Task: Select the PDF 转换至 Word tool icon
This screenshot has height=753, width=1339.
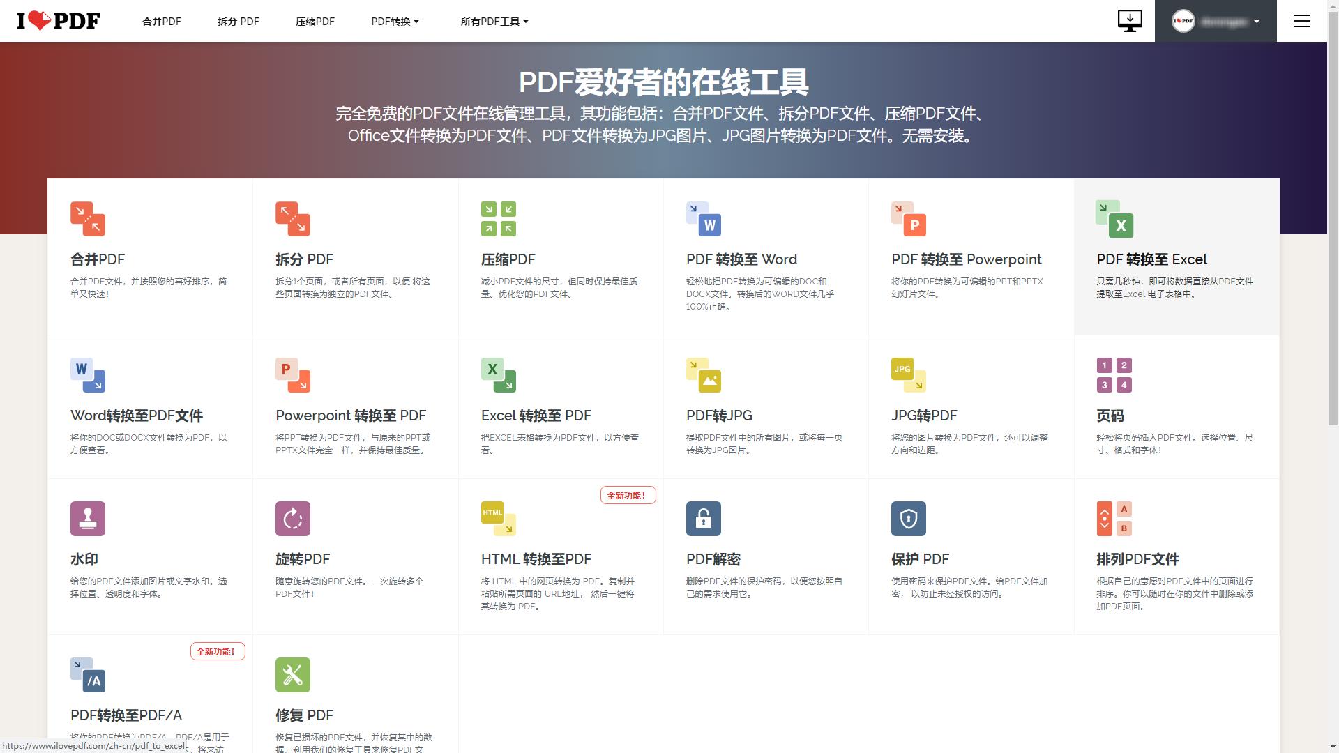Action: click(702, 218)
